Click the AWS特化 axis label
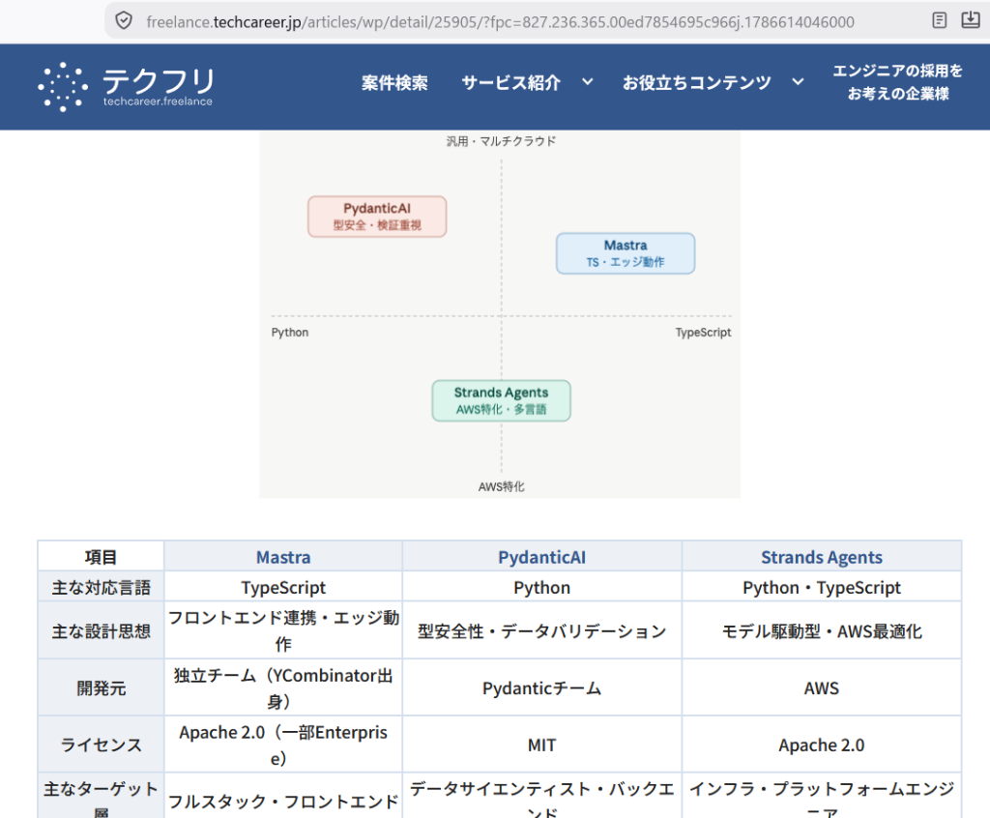 502,486
